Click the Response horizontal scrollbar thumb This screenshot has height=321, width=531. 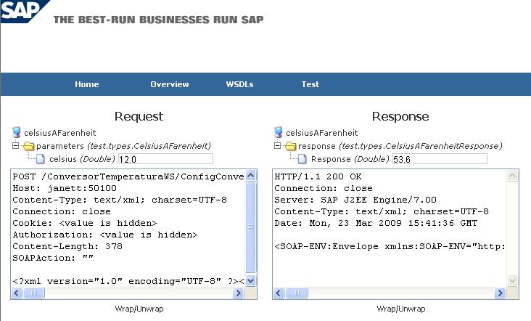296,293
